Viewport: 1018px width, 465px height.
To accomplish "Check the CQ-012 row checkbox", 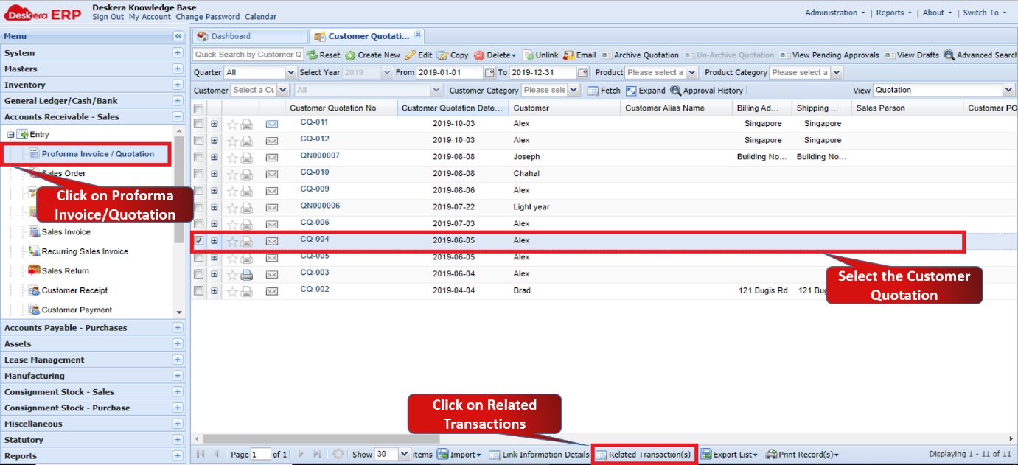I will tap(198, 141).
